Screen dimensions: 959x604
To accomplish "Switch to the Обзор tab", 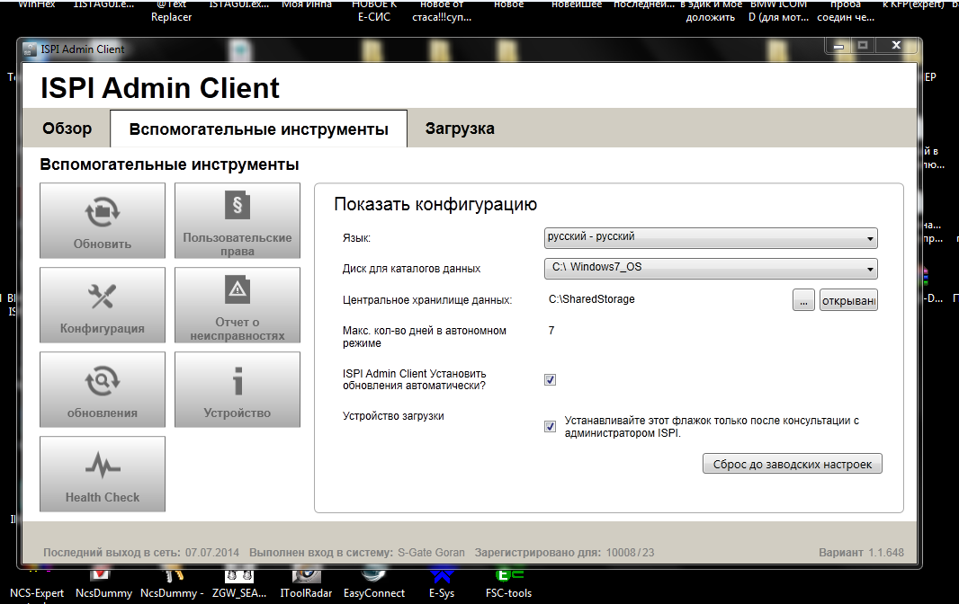I will tap(67, 129).
